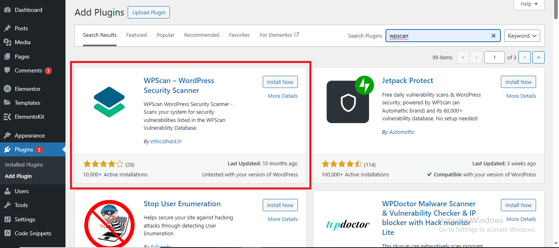Open the Add Plugin submenu item
Viewport: 559px width, 248px height.
18,176
